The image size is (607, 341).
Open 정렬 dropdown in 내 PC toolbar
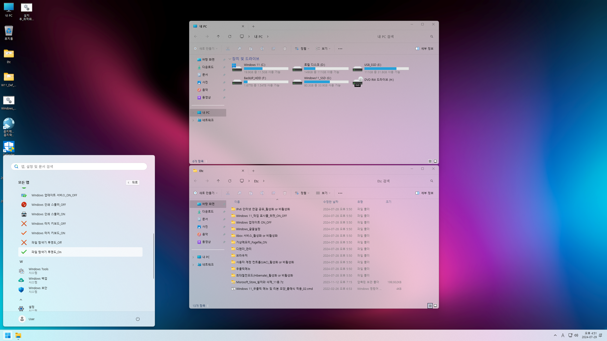302,49
